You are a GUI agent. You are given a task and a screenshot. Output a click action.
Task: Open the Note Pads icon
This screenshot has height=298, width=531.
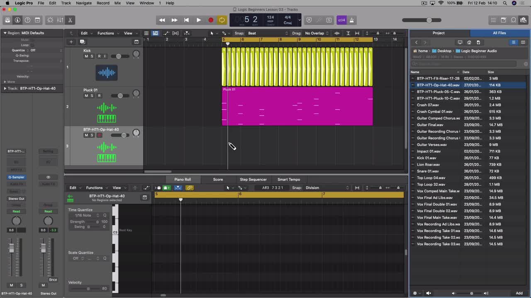pos(504,20)
